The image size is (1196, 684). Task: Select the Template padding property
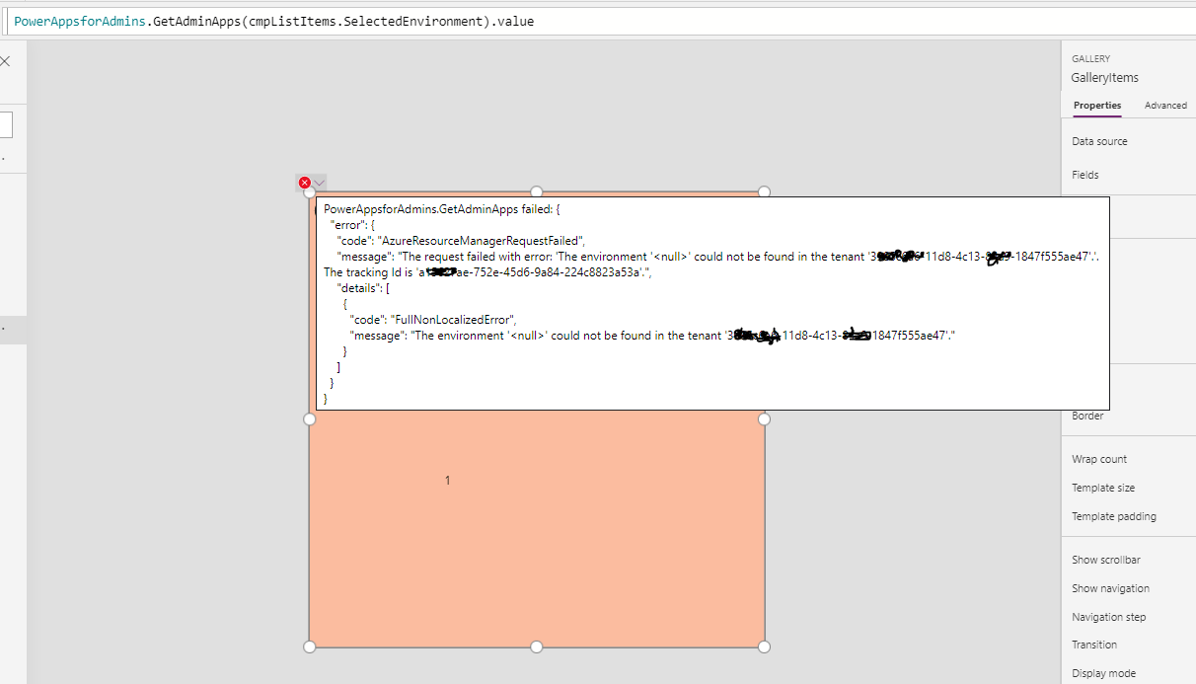(1114, 516)
